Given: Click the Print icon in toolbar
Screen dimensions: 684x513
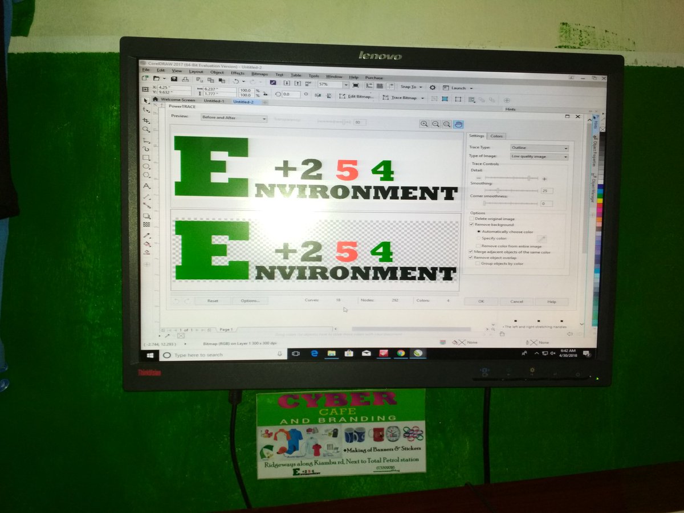Looking at the screenshot, I should click(185, 79).
